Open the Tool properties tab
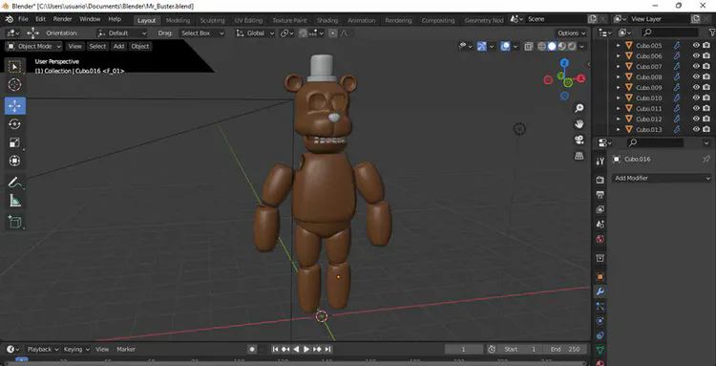This screenshot has height=366, width=716. pyautogui.click(x=600, y=161)
